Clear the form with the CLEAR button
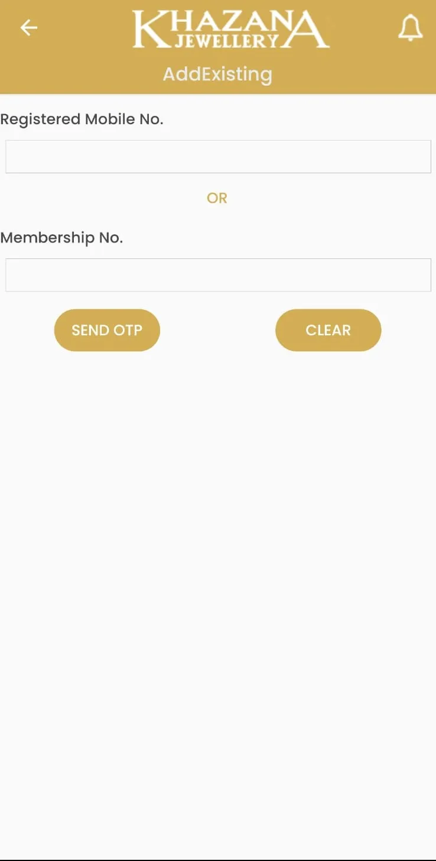Viewport: 436px width, 861px height. [x=328, y=330]
